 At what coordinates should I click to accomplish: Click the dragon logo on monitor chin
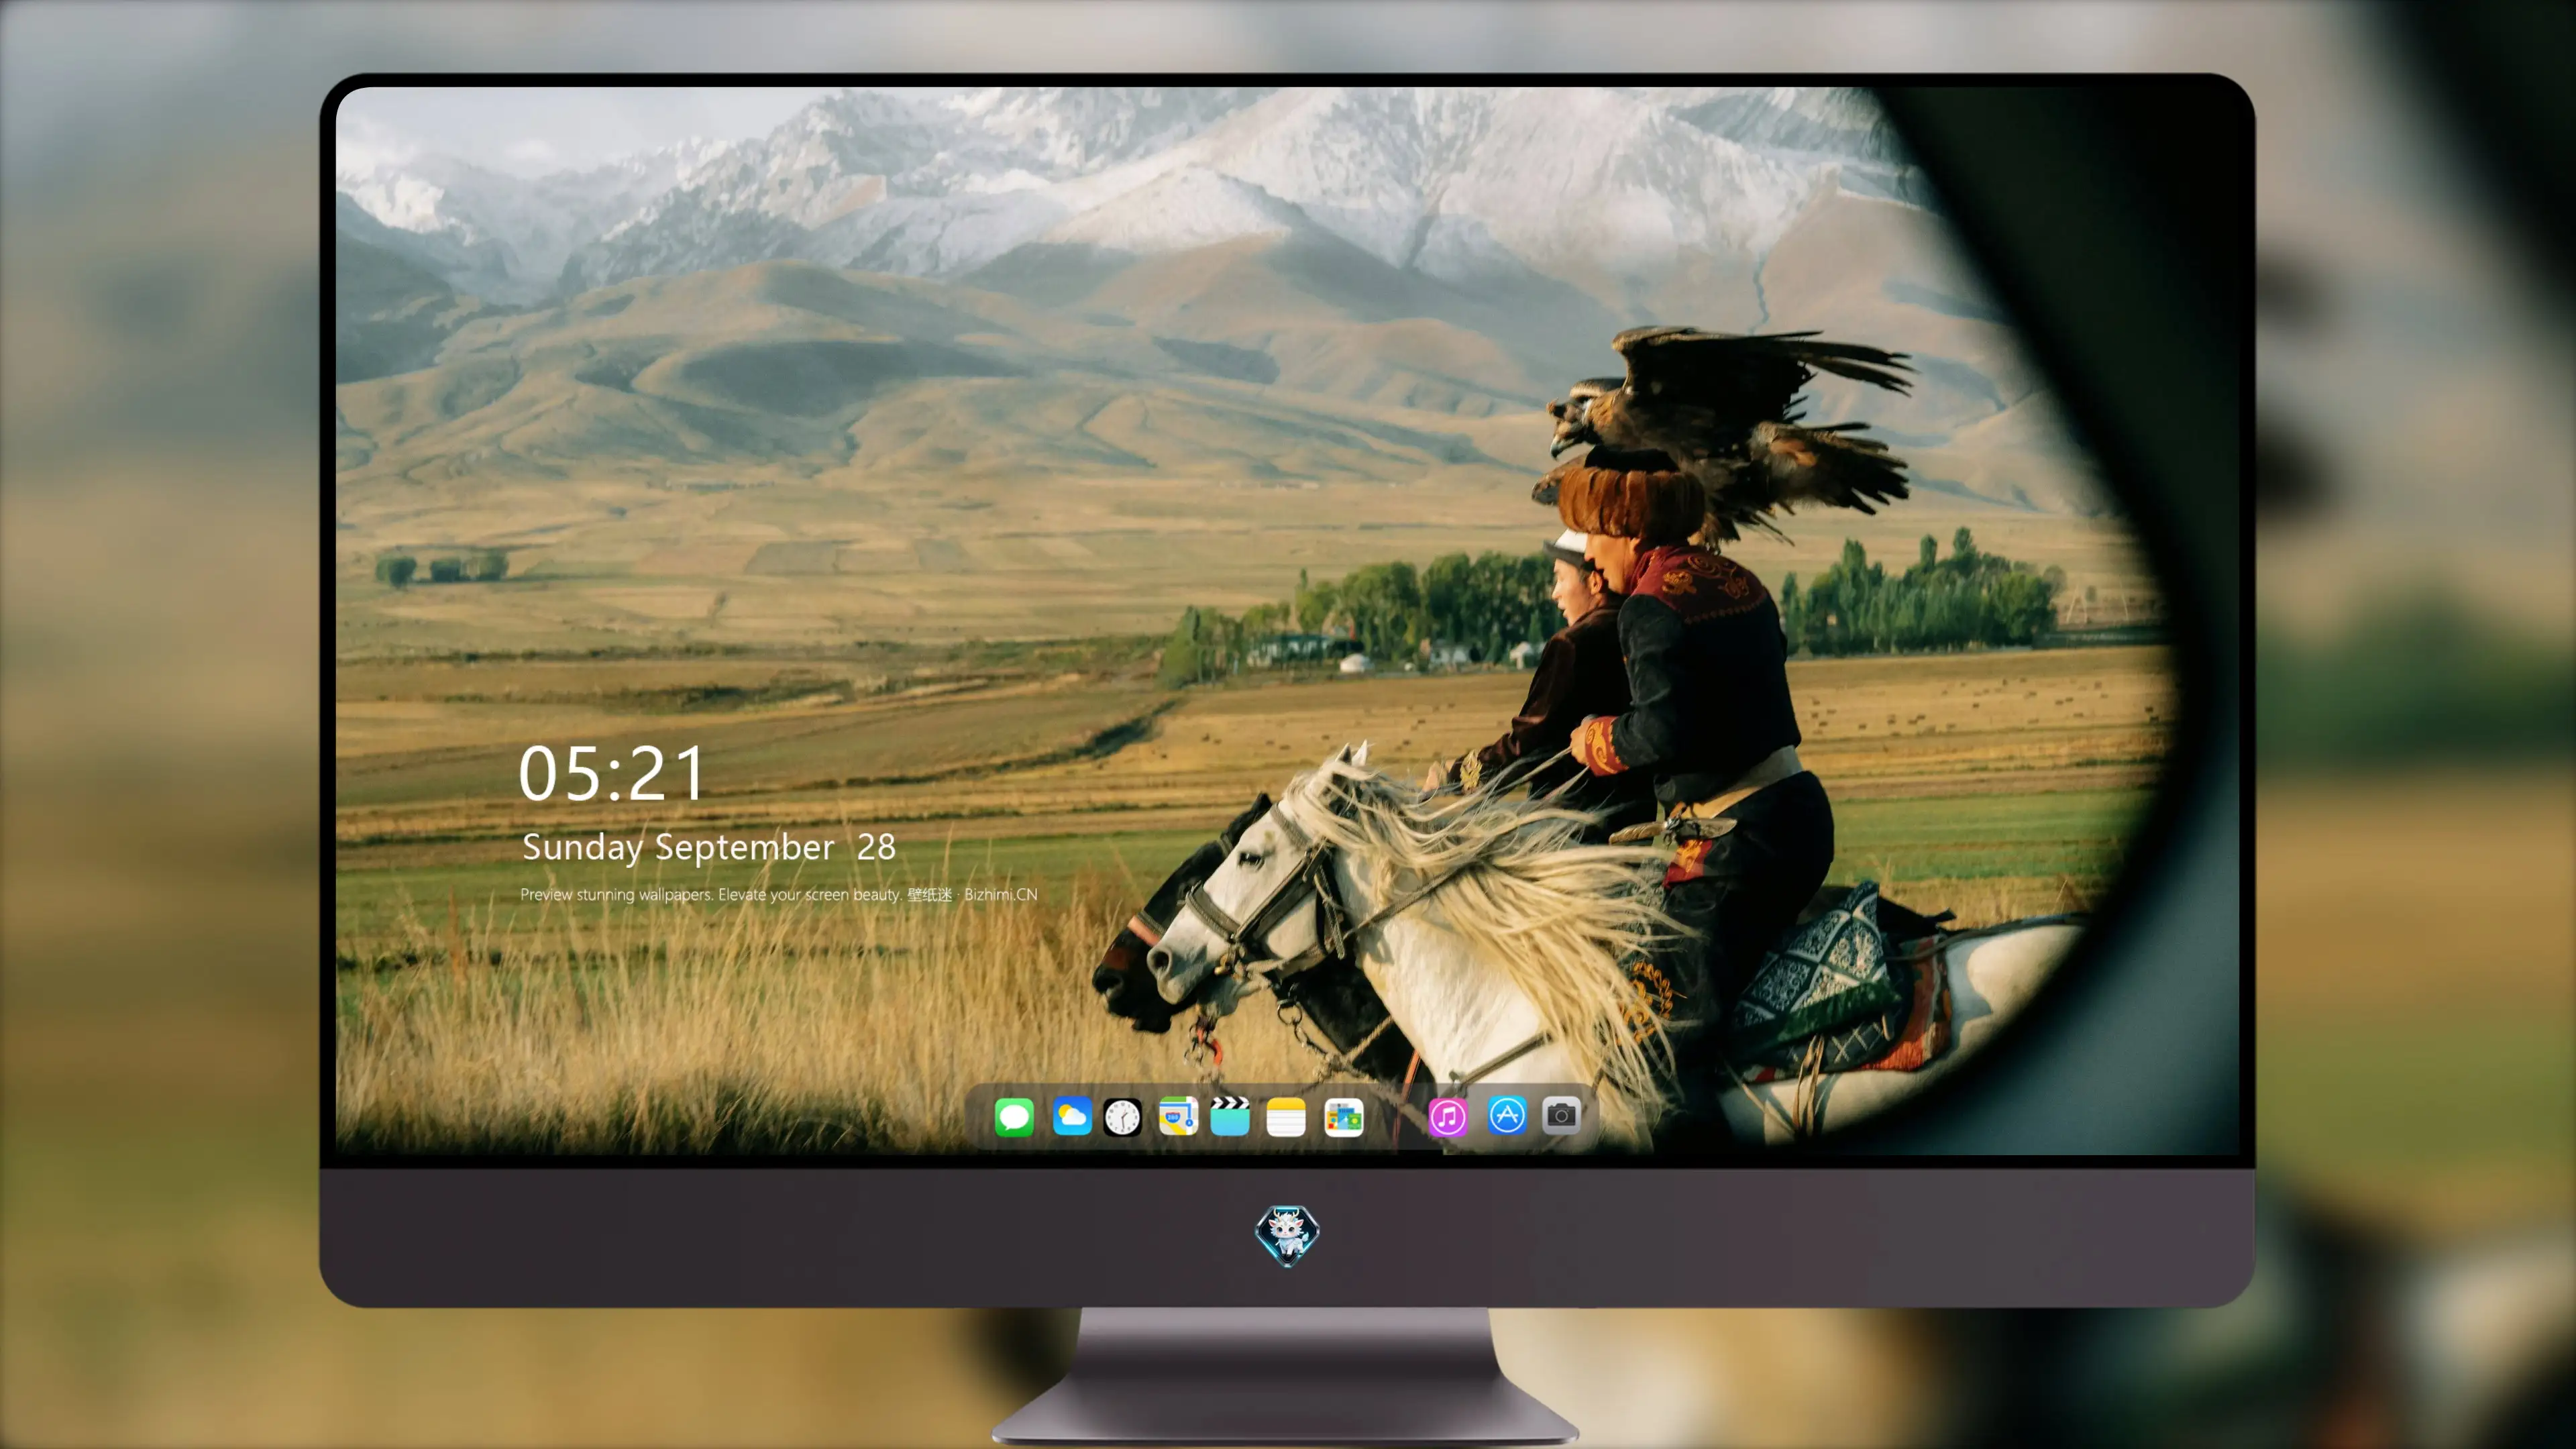click(x=1287, y=1235)
